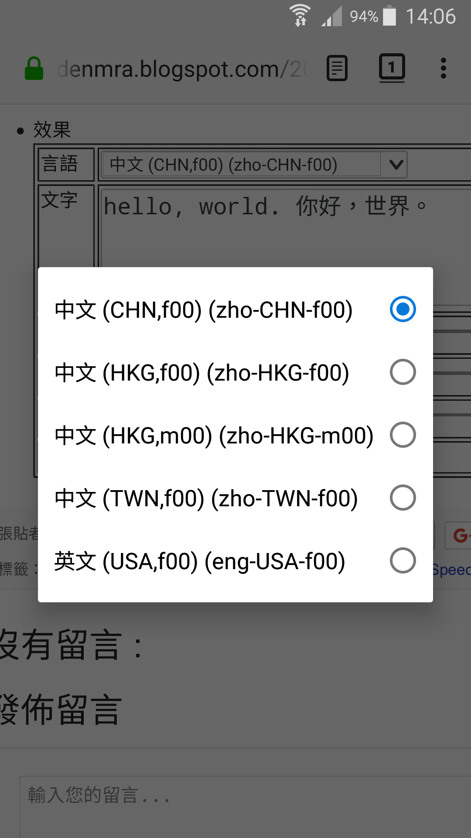Tap the green padlock security icon

point(34,69)
